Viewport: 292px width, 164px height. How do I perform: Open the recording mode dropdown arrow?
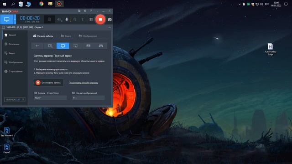15,19
